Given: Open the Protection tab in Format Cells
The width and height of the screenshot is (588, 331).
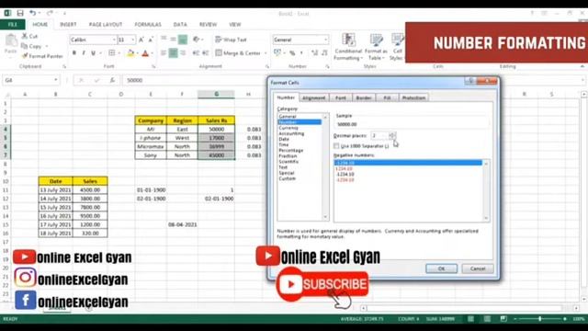Looking at the screenshot, I should click(x=413, y=97).
